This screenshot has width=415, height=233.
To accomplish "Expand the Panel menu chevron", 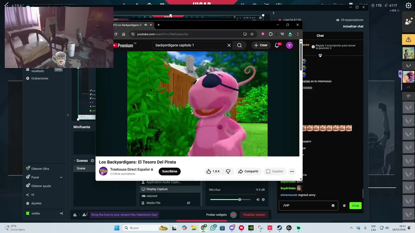I will click(61, 177).
